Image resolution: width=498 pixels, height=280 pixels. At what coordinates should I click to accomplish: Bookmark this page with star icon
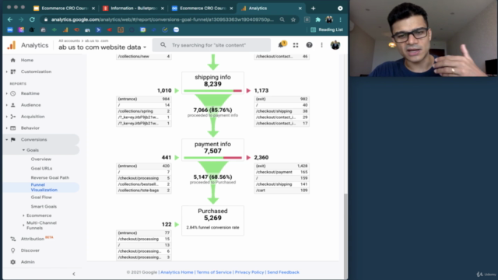pyautogui.click(x=293, y=19)
